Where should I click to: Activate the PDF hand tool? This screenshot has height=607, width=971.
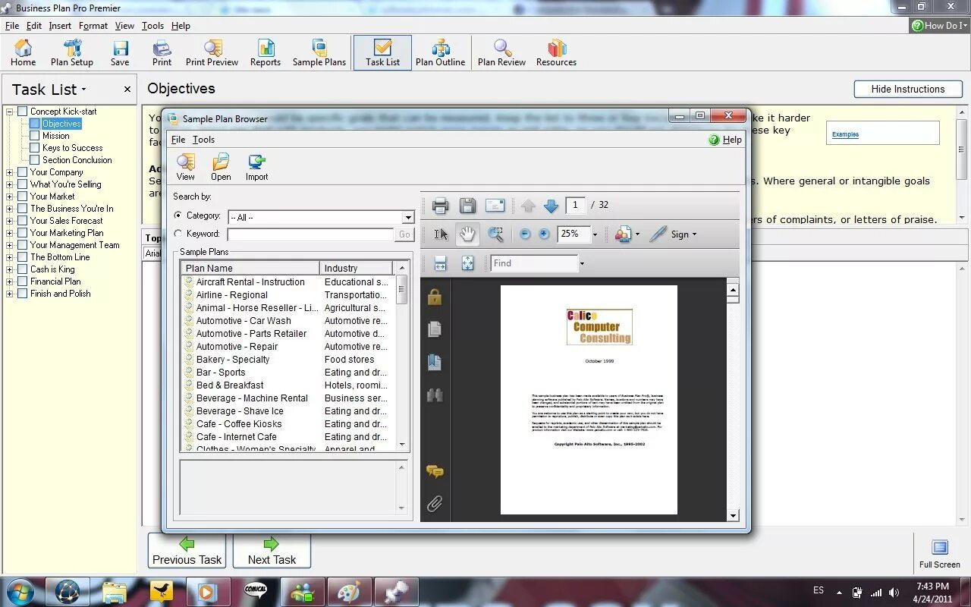pyautogui.click(x=467, y=234)
